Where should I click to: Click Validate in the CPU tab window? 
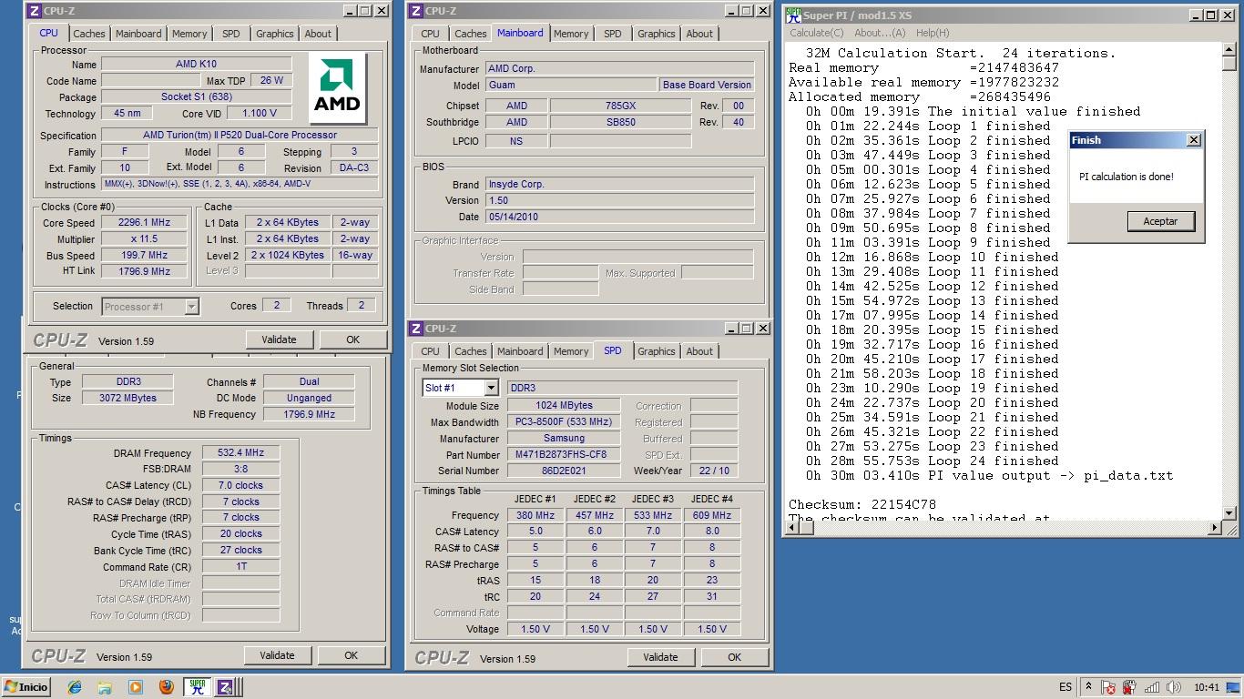click(279, 339)
